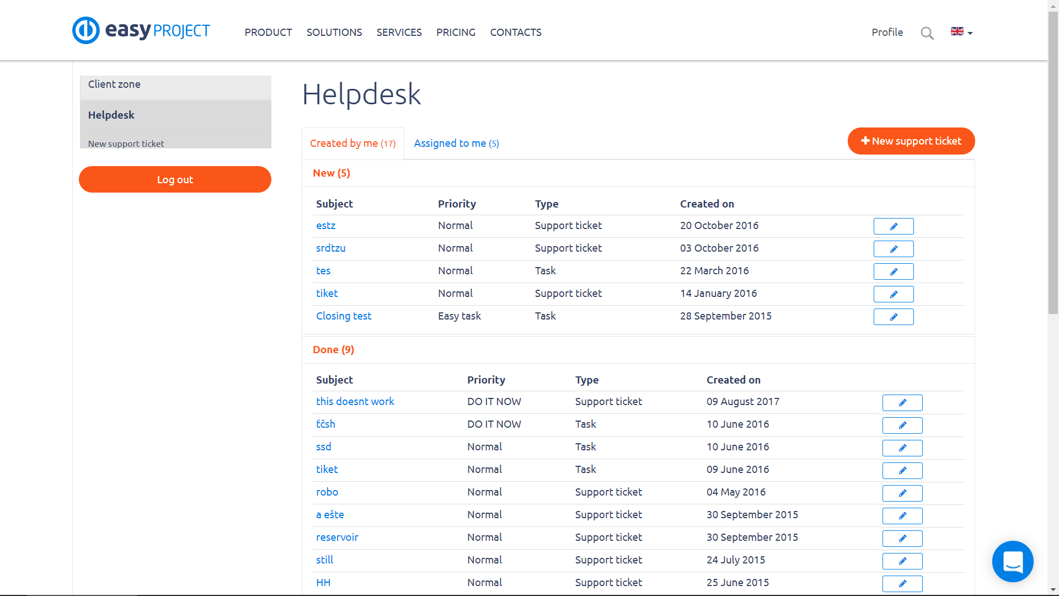Screen dimensions: 1059x596
Task: Click the search magnifier icon
Action: click(x=927, y=33)
